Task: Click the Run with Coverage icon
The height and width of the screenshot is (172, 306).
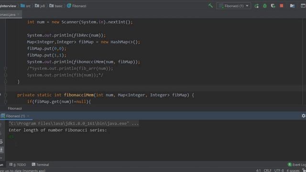Action: pyautogui.click(x=273, y=6)
